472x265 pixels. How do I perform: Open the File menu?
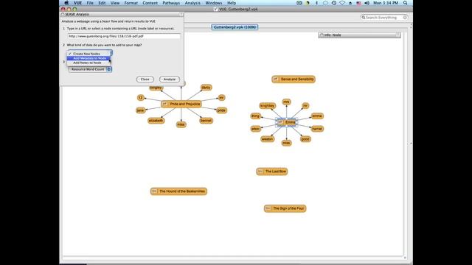pyautogui.click(x=90, y=3)
